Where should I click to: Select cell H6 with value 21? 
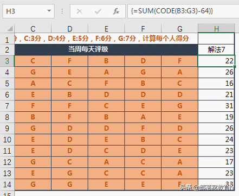(216, 95)
